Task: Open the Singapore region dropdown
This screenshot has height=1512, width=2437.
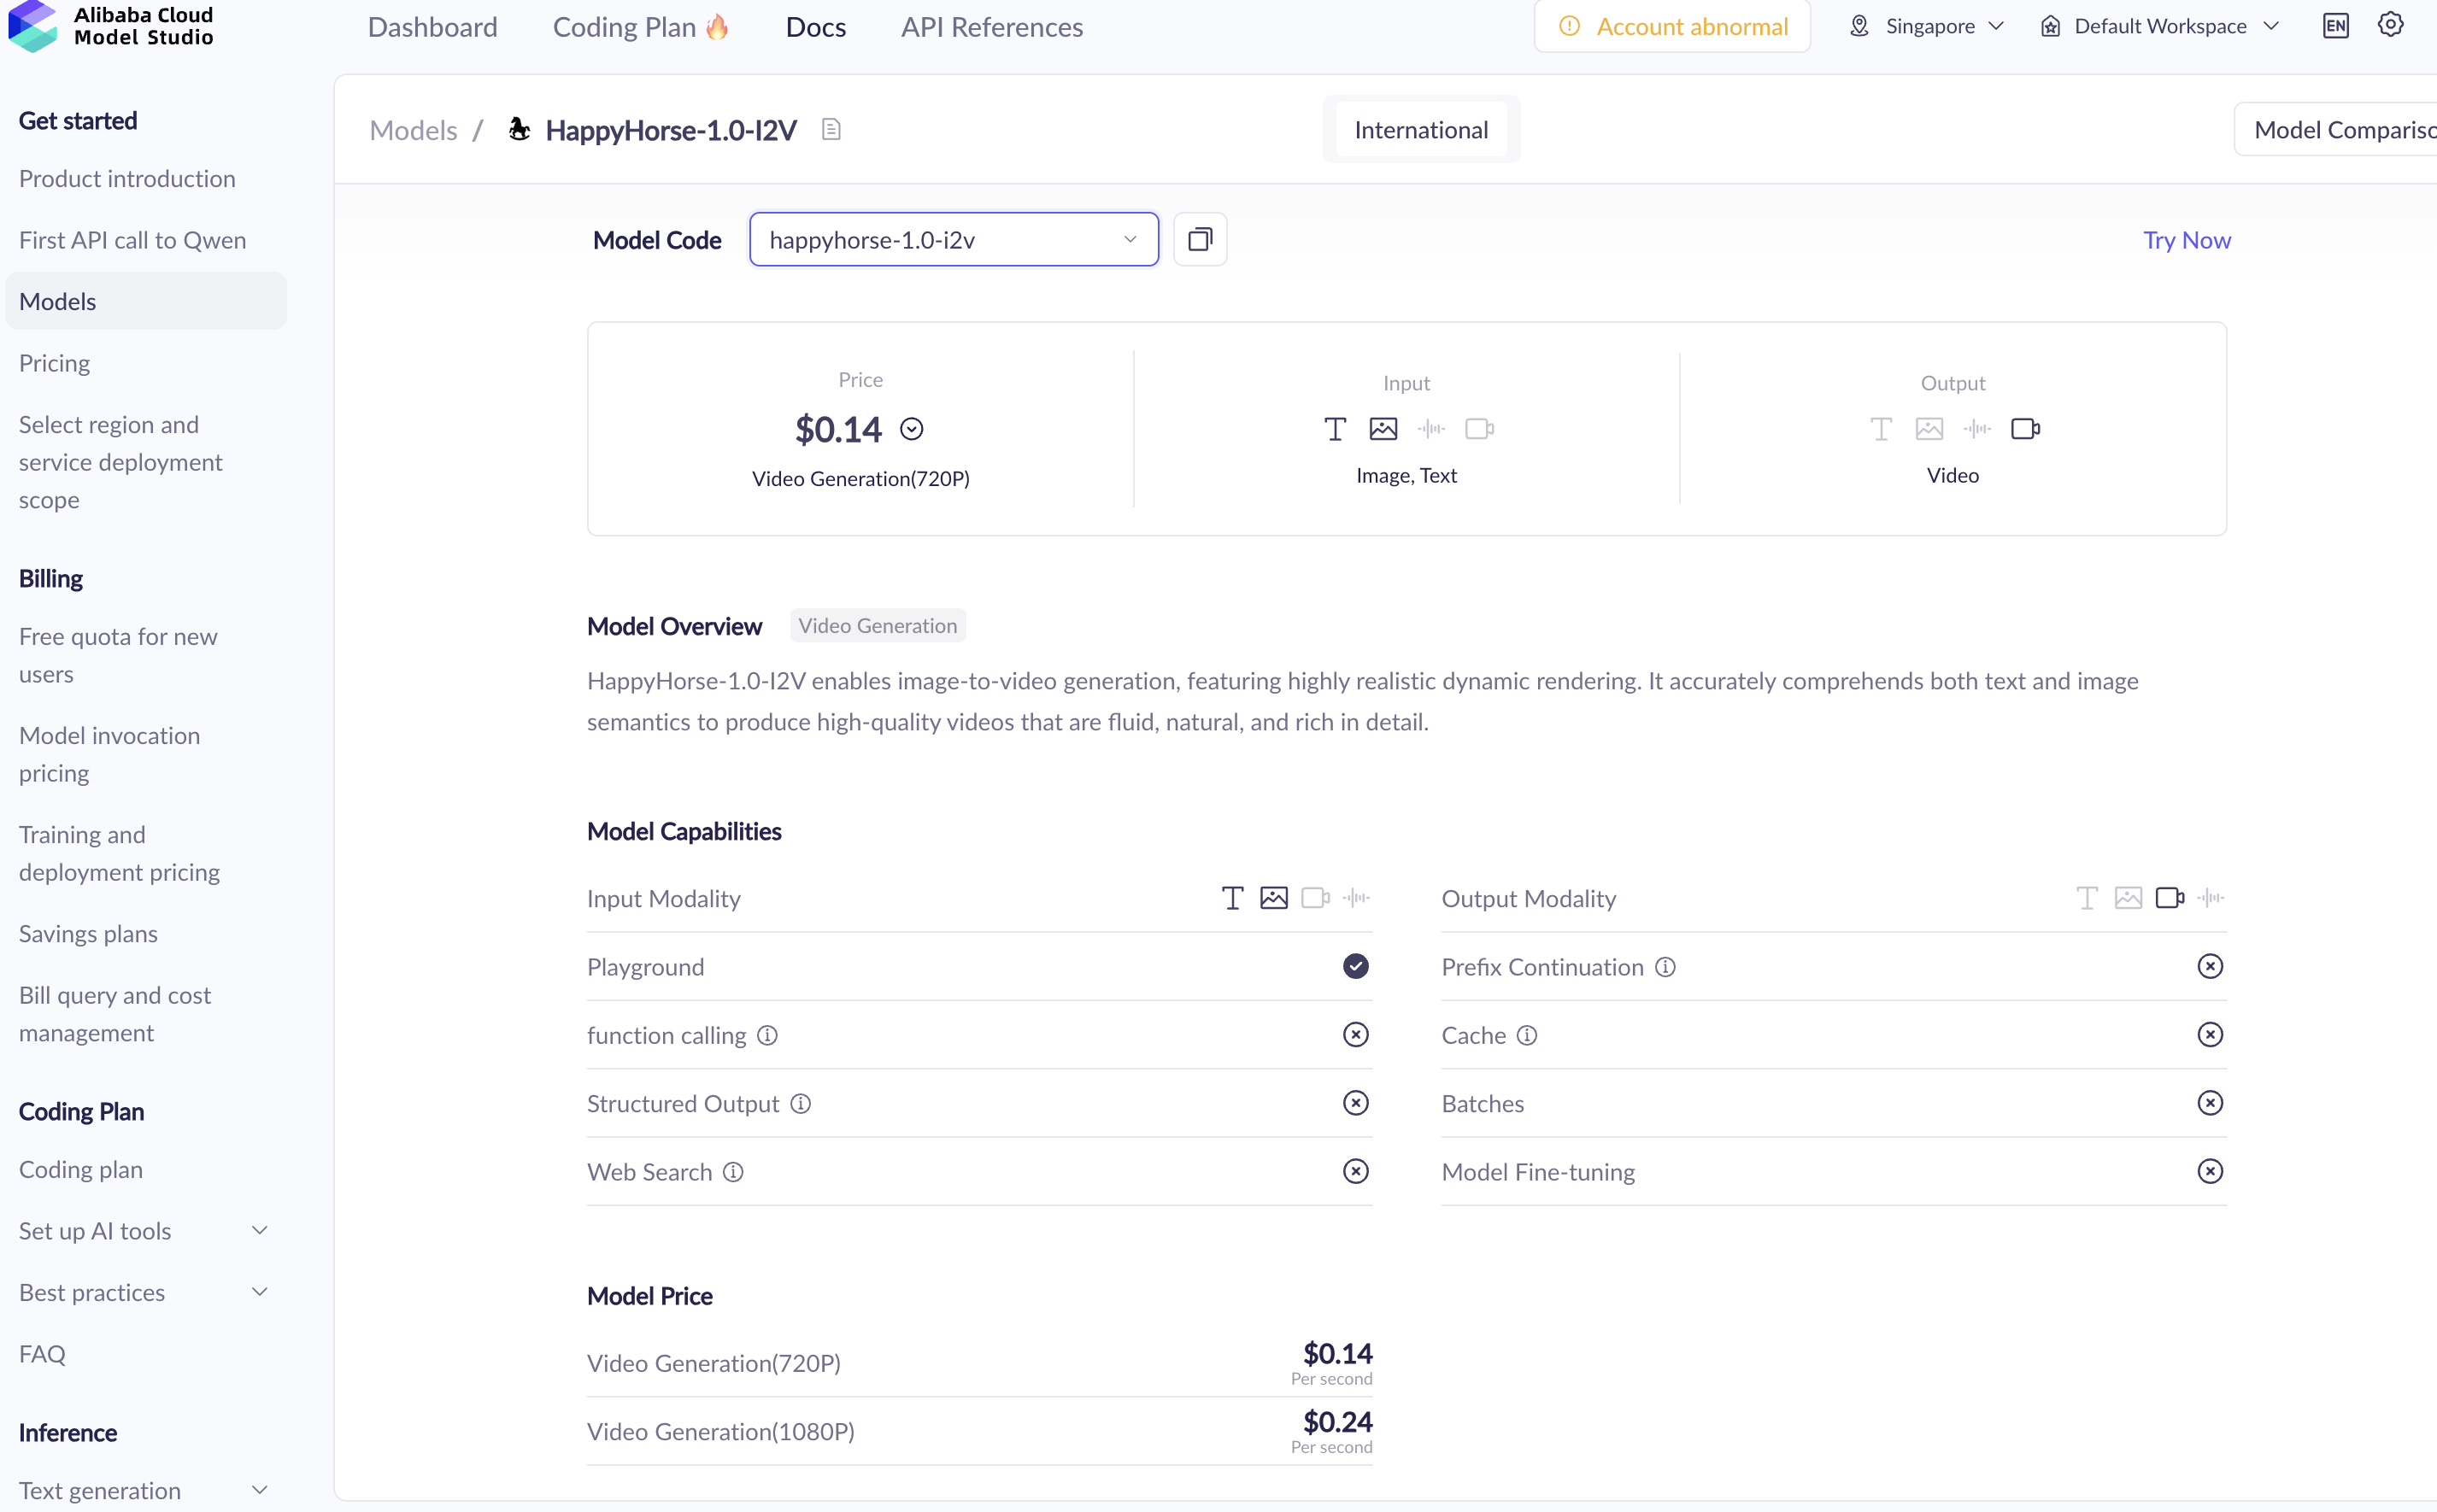Action: click(1926, 26)
